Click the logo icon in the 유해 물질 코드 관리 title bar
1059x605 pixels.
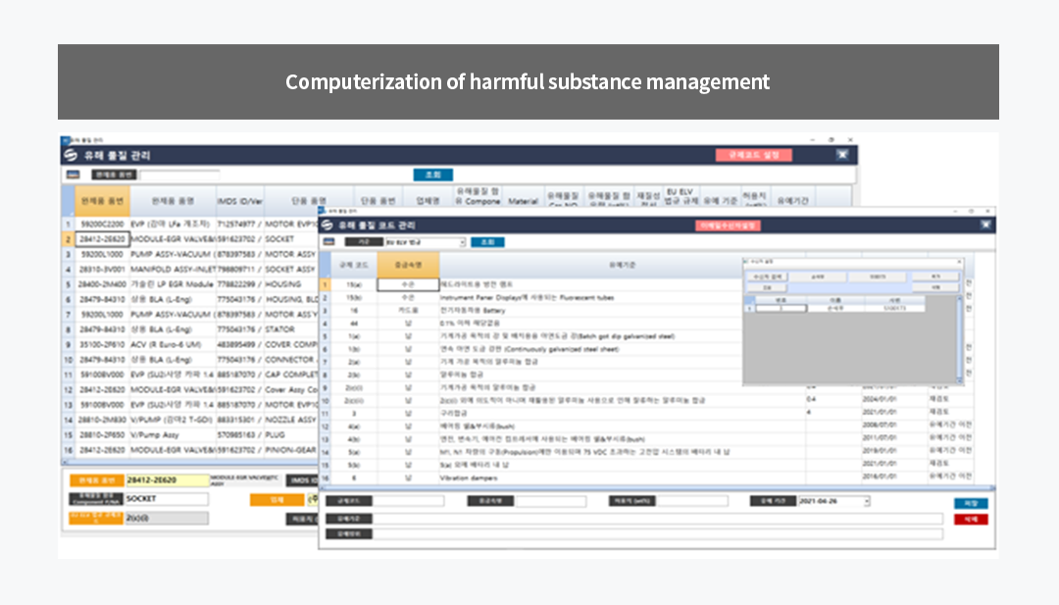(x=328, y=226)
